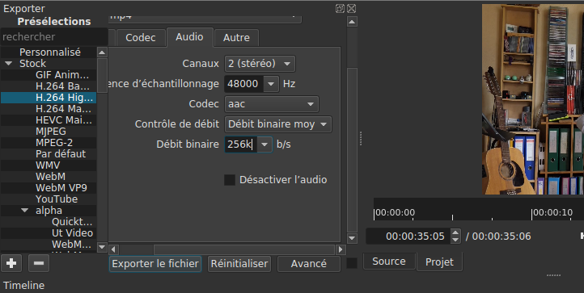Collapse the Stock presets group
This screenshot has width=584, height=293.
pos(9,64)
